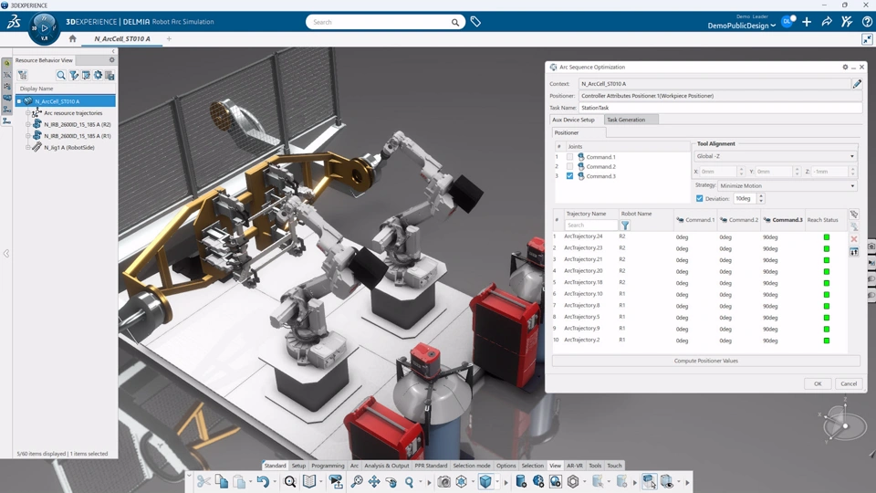Click the camera capture tool
This screenshot has height=493, width=876.
443,481
